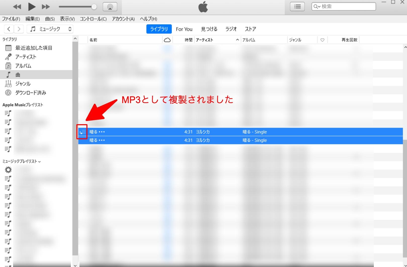This screenshot has width=407, height=267.
Task: Adjust the volume slider knob
Action: (x=94, y=7)
